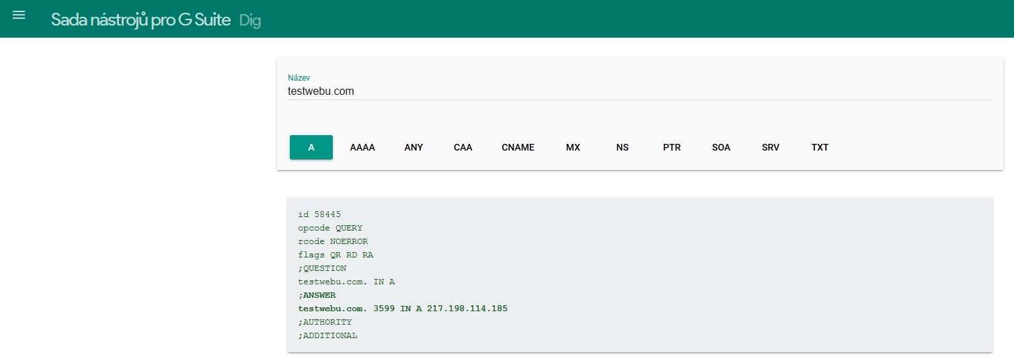Show TXT records for the domain
Image resolution: width=1014 pixels, height=363 pixels.
click(x=820, y=147)
